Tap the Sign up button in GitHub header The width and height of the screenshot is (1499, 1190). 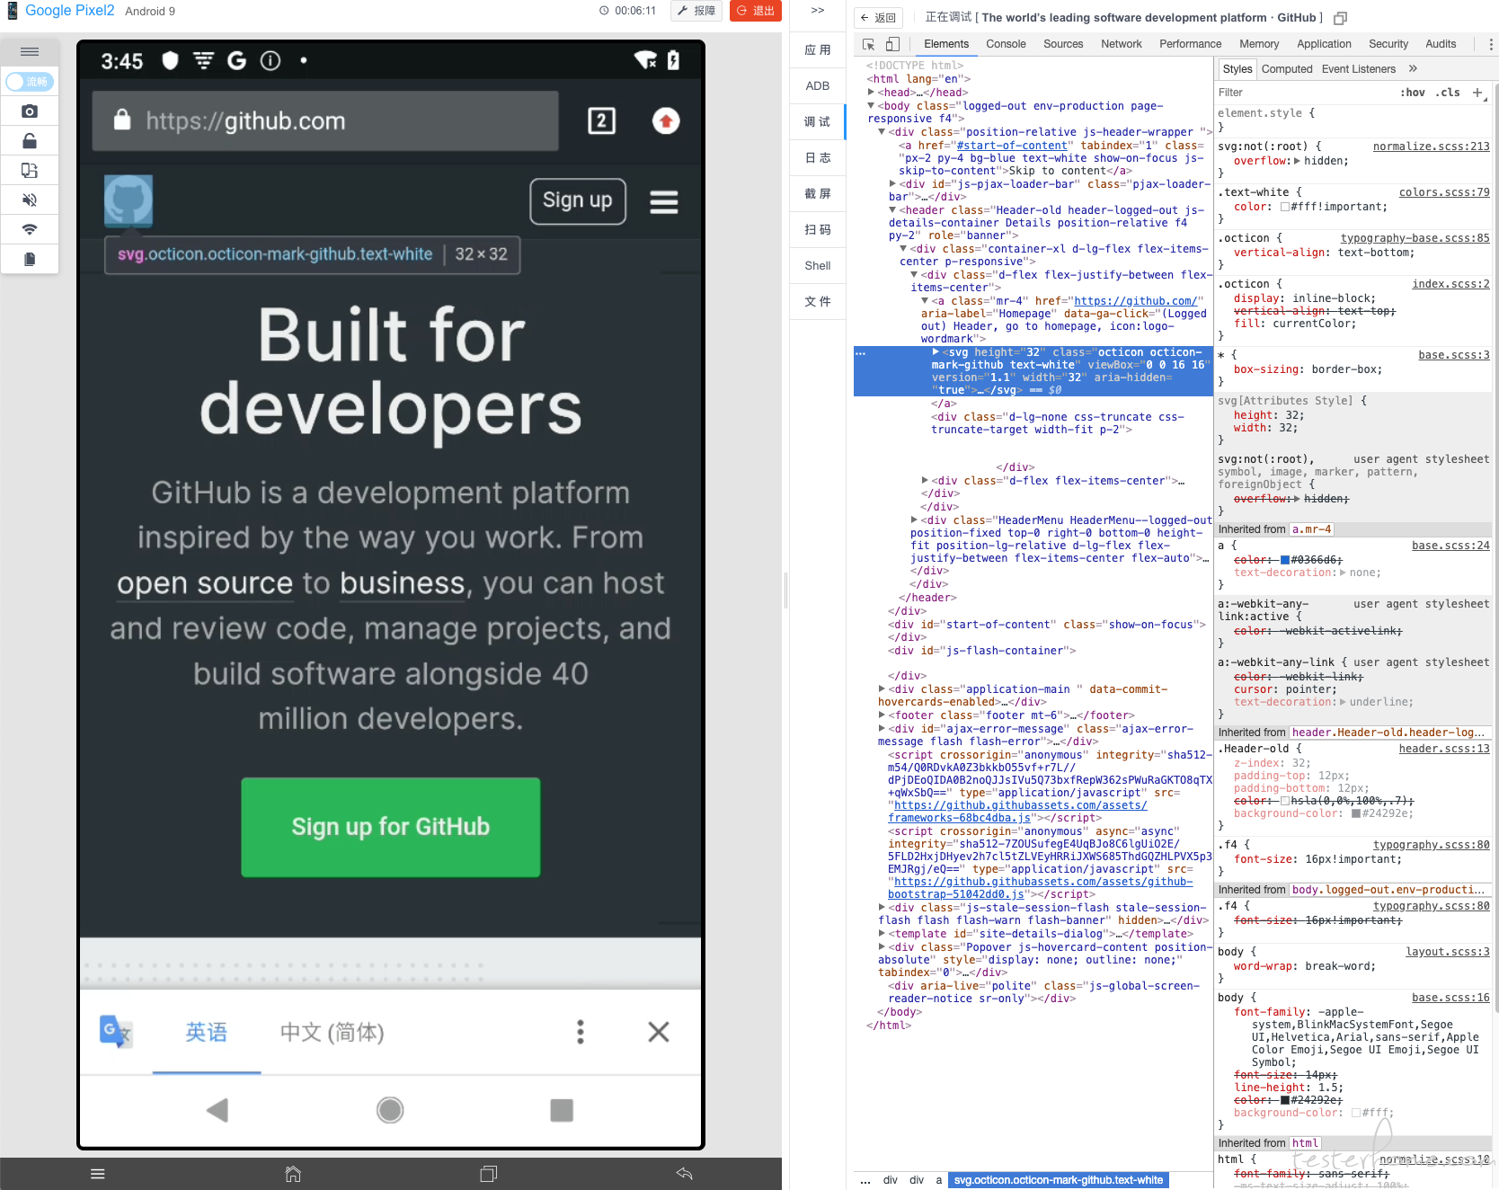coord(578,200)
